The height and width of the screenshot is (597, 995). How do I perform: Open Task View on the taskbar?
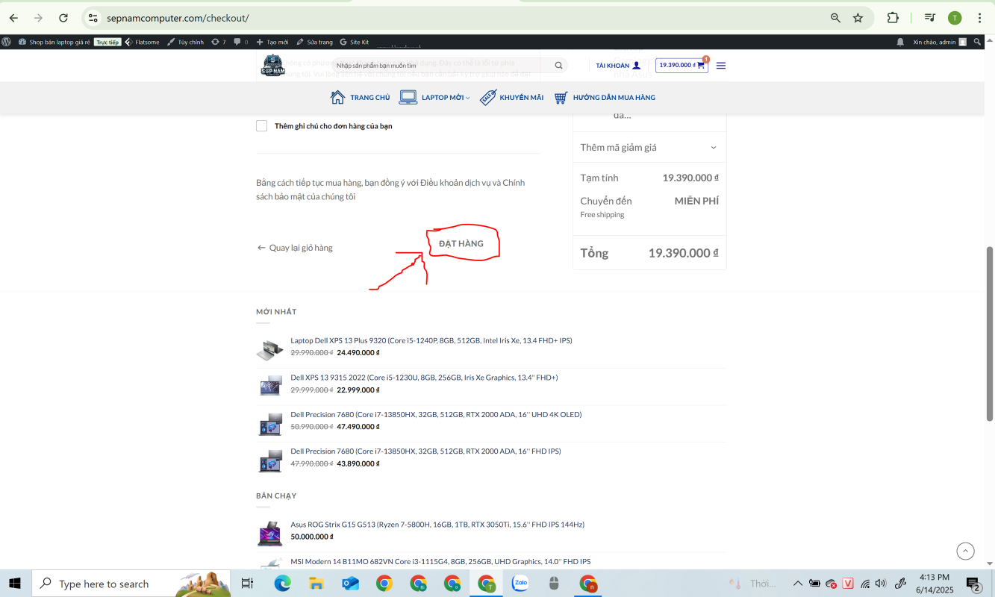pyautogui.click(x=247, y=584)
